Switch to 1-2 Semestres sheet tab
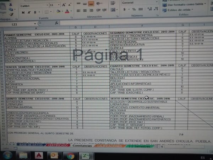 coord(139,146)
